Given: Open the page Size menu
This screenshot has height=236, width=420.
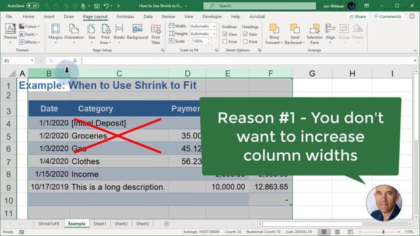Looking at the screenshot, I should coord(92,33).
